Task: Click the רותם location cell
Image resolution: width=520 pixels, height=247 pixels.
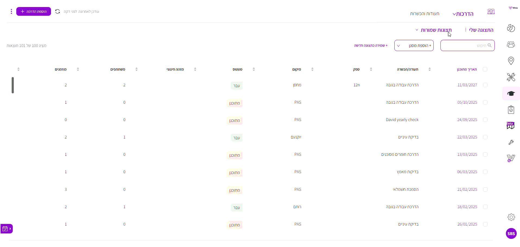Action: click(297, 207)
